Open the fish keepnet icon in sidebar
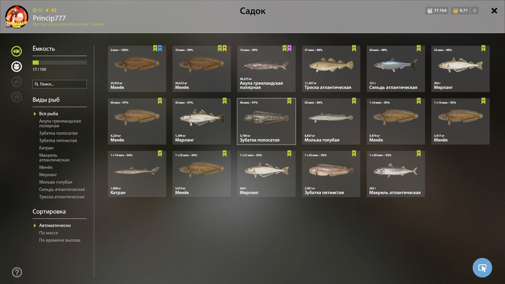505x284 pixels. [x=16, y=51]
